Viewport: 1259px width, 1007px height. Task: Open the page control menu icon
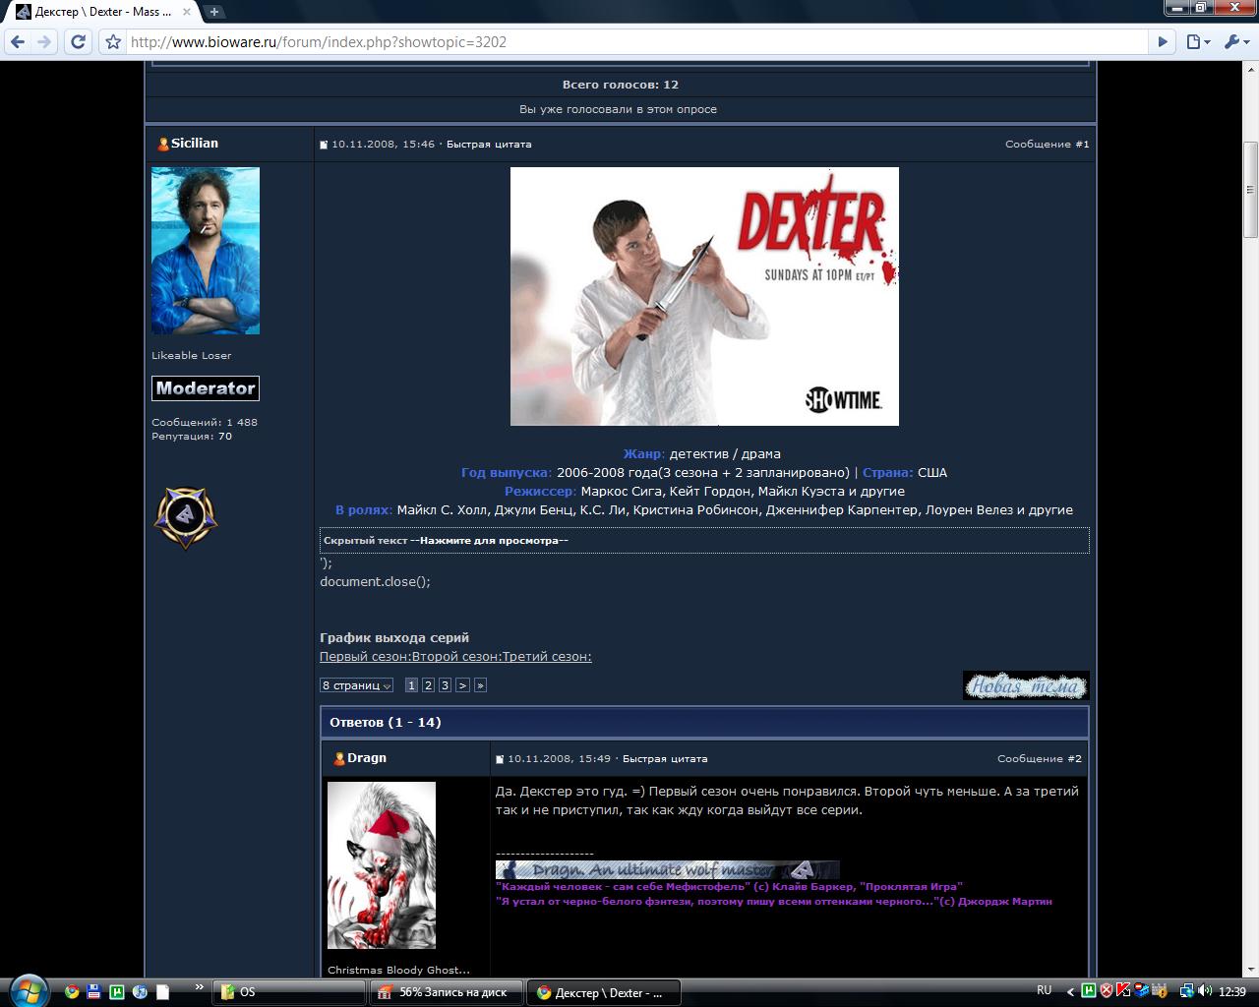click(1197, 42)
